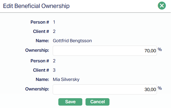Select the name Gottfrid Bengtsson
This screenshot has height=108, width=171.
pos(72,41)
